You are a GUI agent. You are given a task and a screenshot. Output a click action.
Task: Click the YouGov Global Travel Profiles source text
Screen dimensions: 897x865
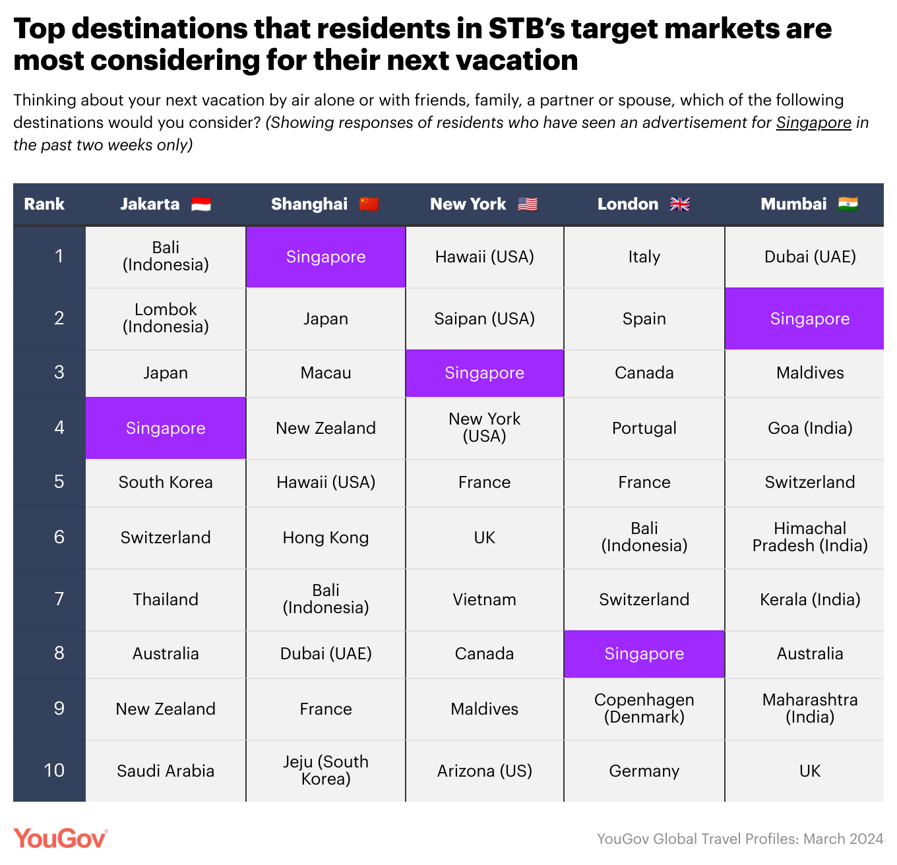tap(740, 839)
